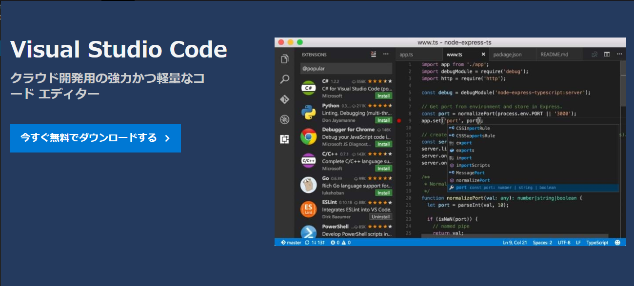Change encoding via UTF-8 status item
Screen dimensions: 634x286
tap(564, 242)
